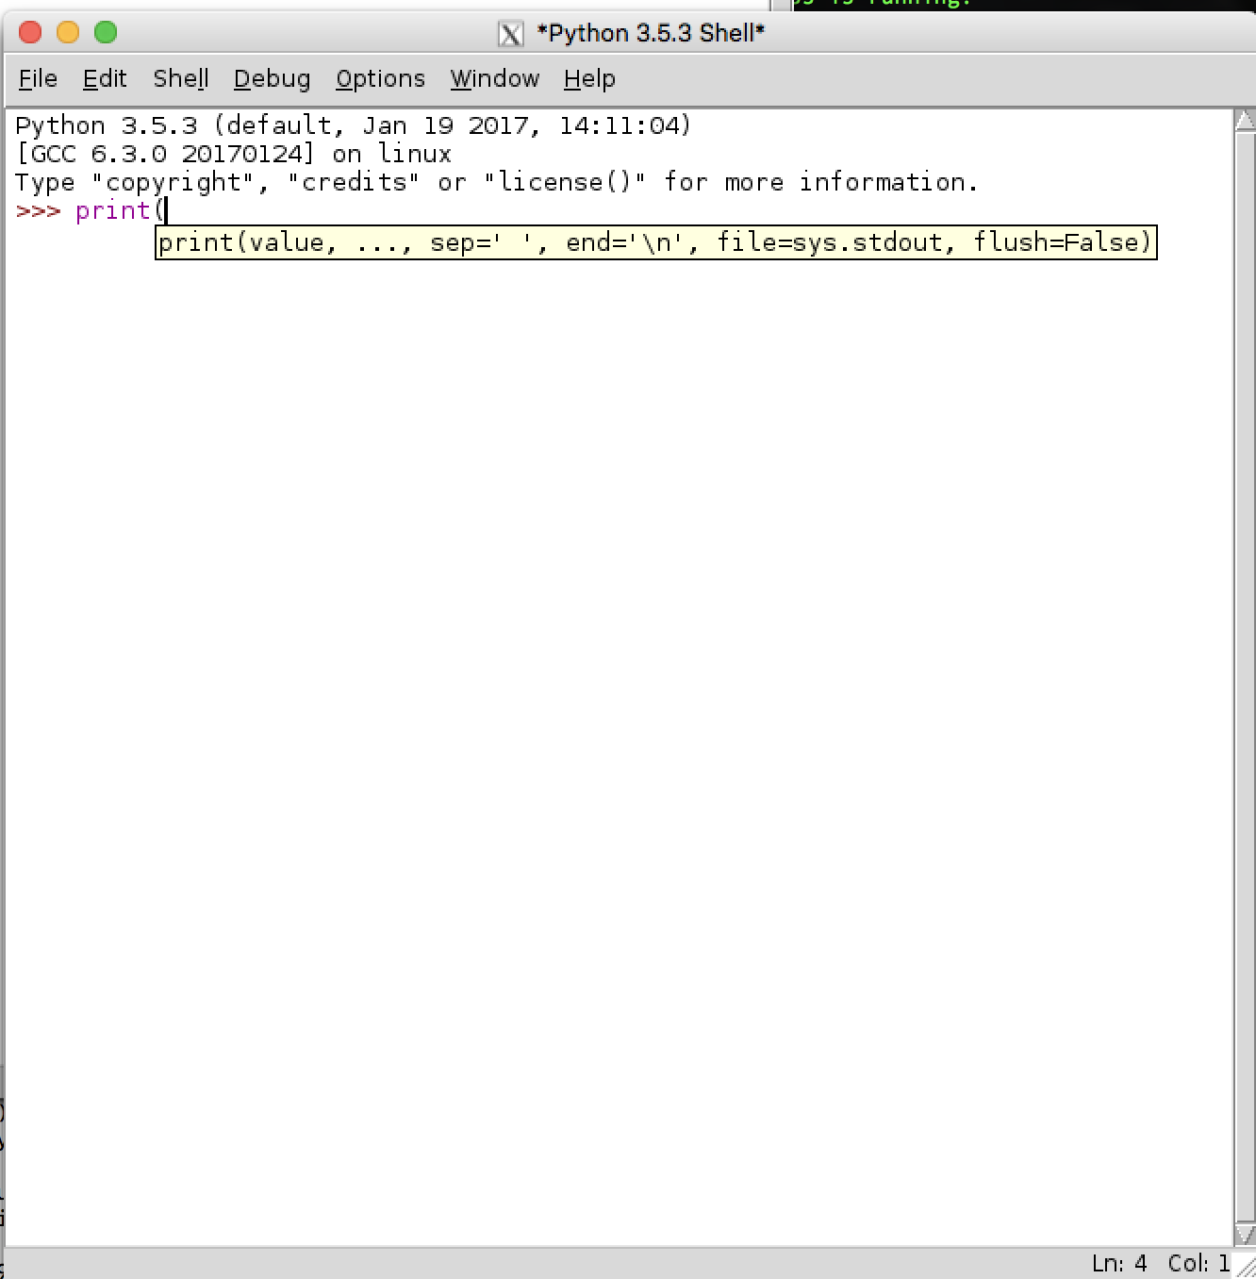Open the Window menu
Image resolution: width=1256 pixels, height=1279 pixels.
(495, 78)
